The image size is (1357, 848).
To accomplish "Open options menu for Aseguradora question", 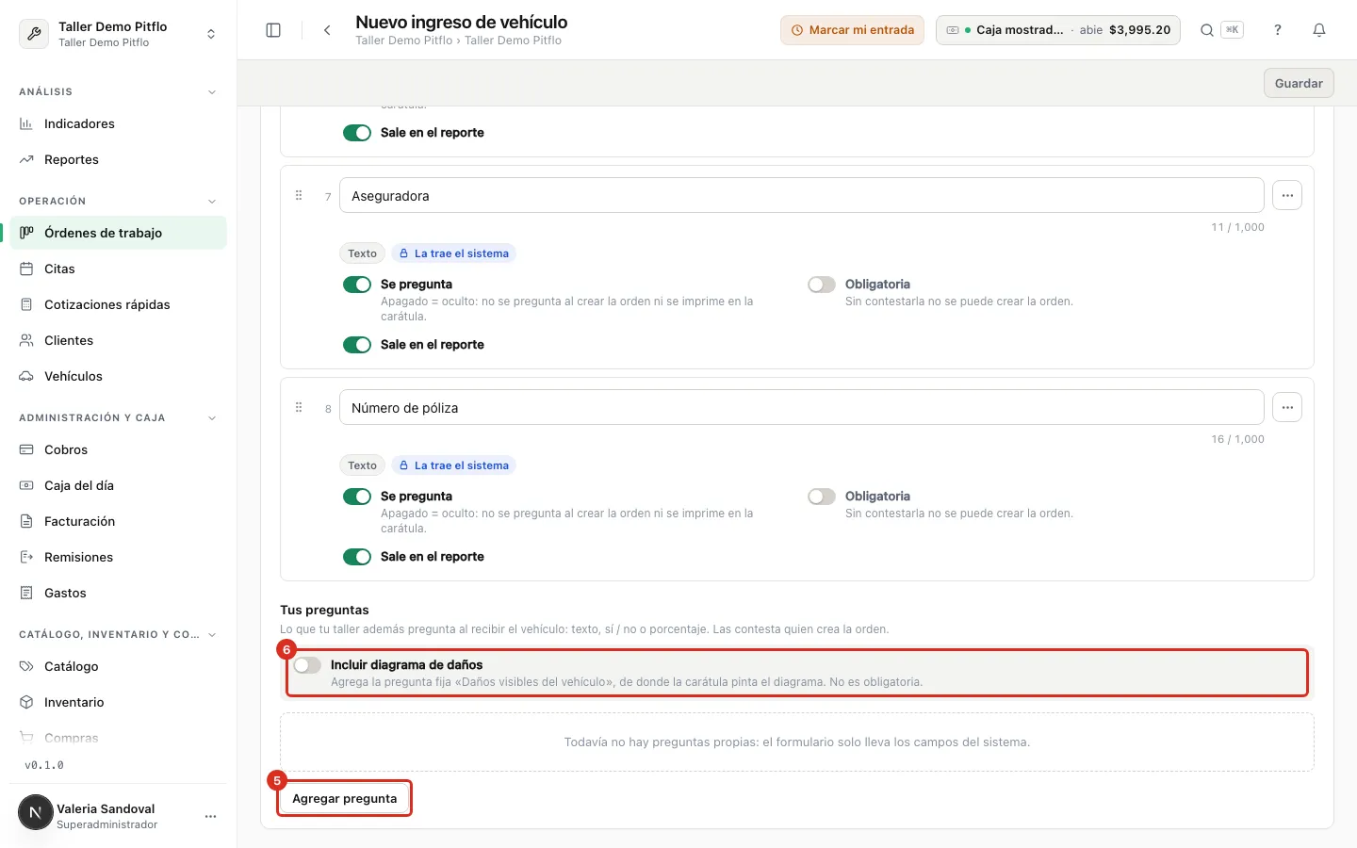I will click(1287, 195).
